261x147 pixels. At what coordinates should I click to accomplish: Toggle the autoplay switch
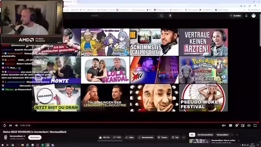(224, 125)
